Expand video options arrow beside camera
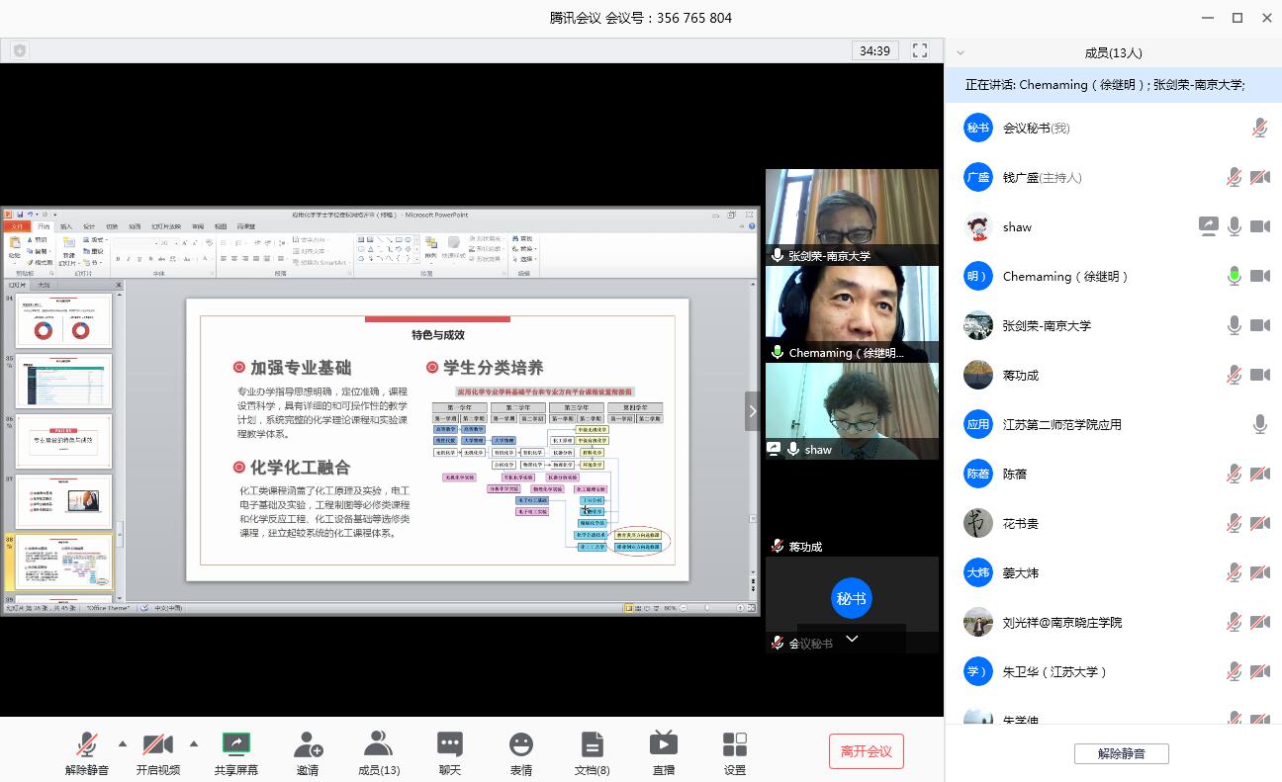The image size is (1282, 782). click(x=193, y=743)
